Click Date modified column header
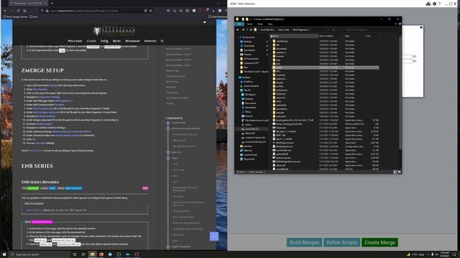Image resolution: width=460 pixels, height=258 pixels. coord(331,36)
